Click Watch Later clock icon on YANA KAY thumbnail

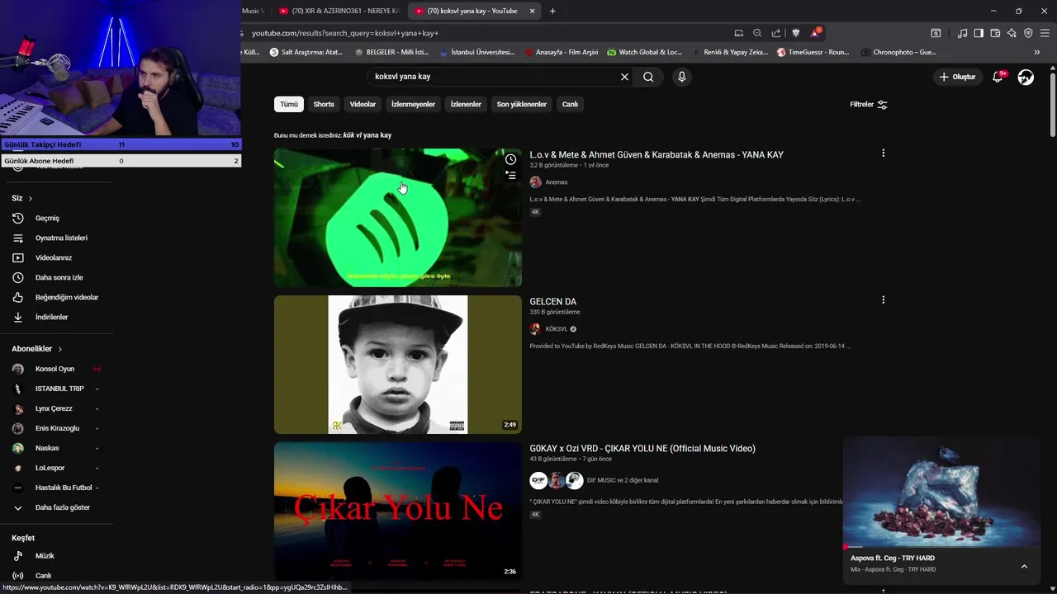pyautogui.click(x=510, y=159)
